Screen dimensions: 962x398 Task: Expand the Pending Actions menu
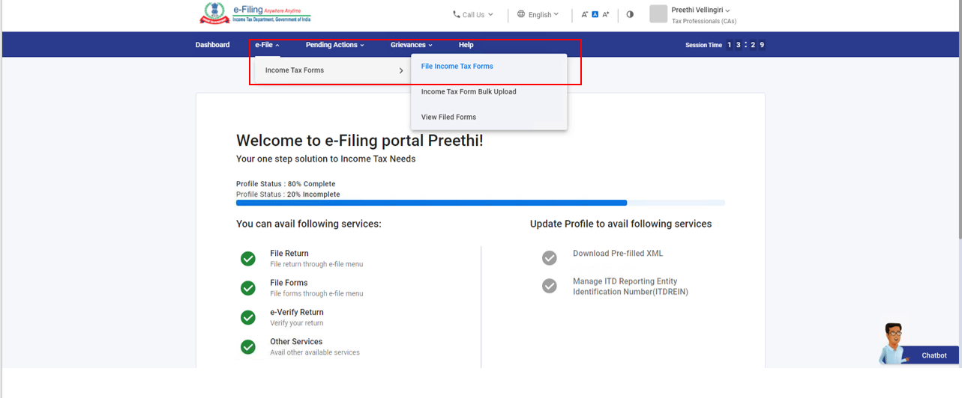pyautogui.click(x=334, y=45)
